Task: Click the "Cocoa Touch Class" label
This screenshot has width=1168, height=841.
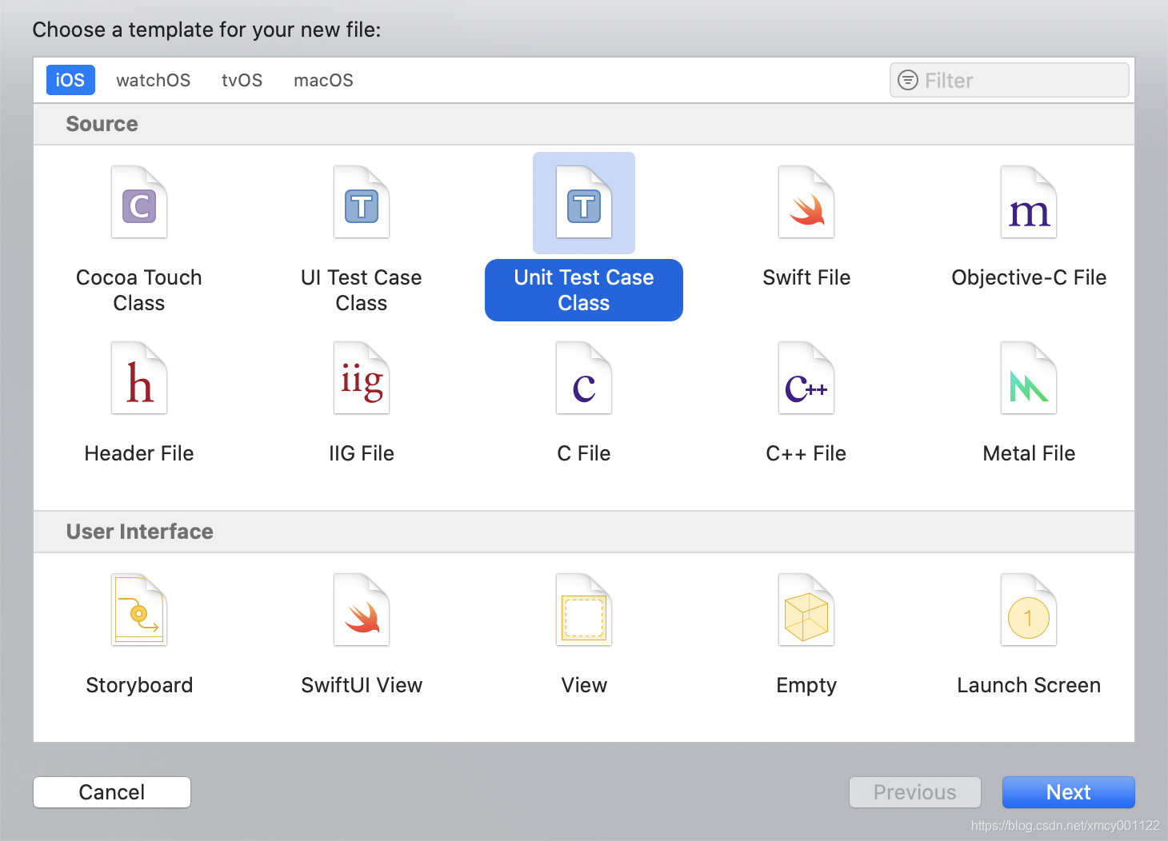Action: 139,290
